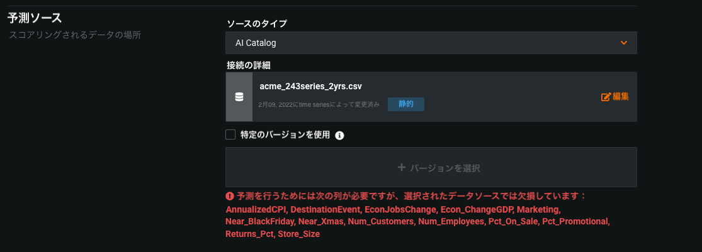
Task: Click the スコアリングされるデータの場所 subtitle
Action: [74, 35]
